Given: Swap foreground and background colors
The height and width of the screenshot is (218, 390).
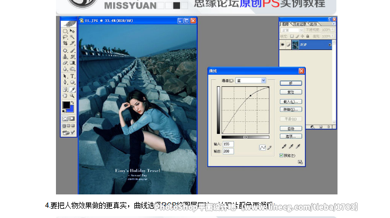Looking at the screenshot, I should click(73, 102).
